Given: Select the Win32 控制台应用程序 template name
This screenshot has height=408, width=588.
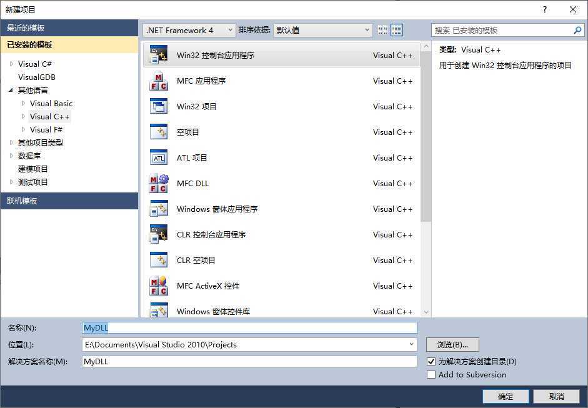Looking at the screenshot, I should pos(216,56).
